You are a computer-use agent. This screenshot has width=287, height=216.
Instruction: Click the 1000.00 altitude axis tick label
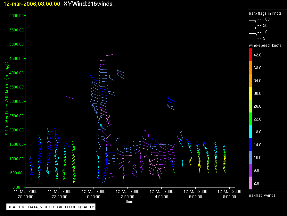point(16,159)
